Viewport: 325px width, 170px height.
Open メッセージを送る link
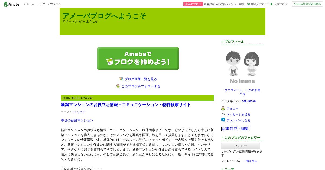point(239,114)
